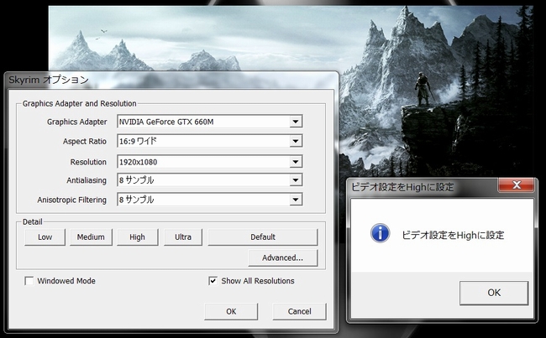Click the Graphics Adapter label

[x=77, y=122]
